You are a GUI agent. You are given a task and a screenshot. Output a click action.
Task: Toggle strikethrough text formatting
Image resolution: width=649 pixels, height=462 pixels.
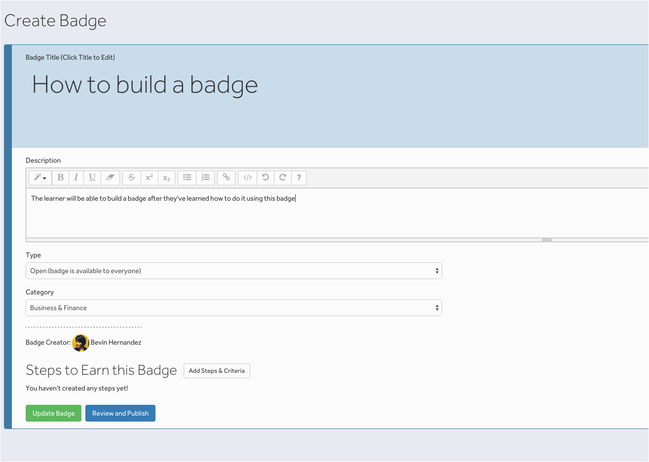(132, 178)
